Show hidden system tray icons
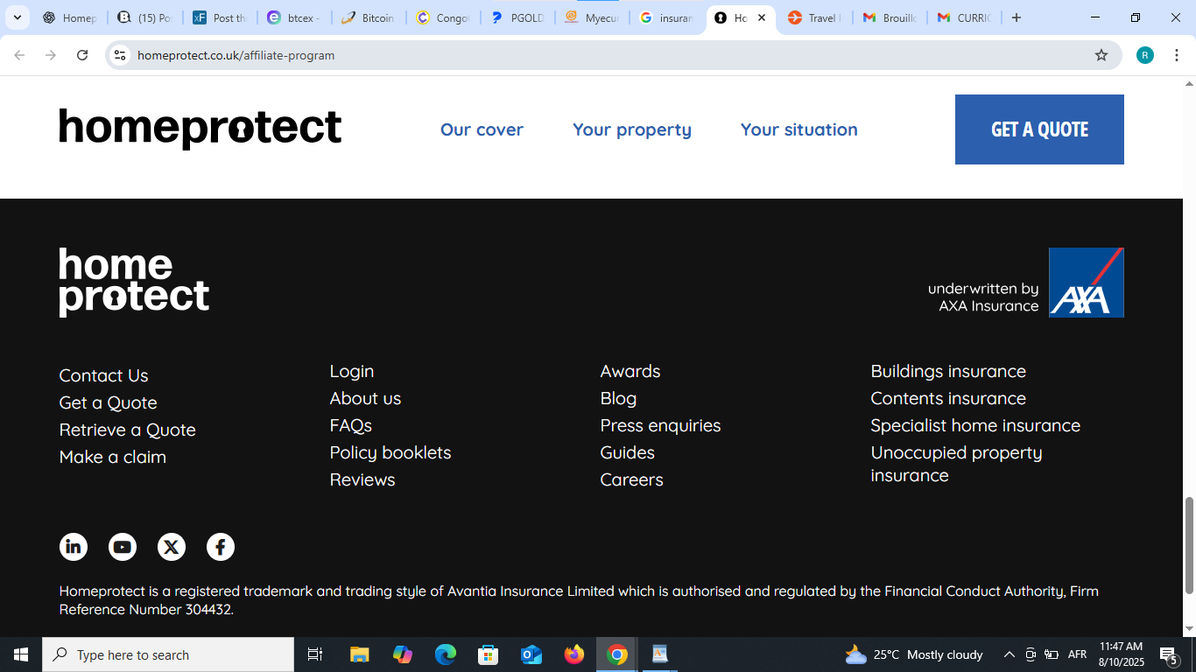The width and height of the screenshot is (1196, 672). tap(1009, 654)
